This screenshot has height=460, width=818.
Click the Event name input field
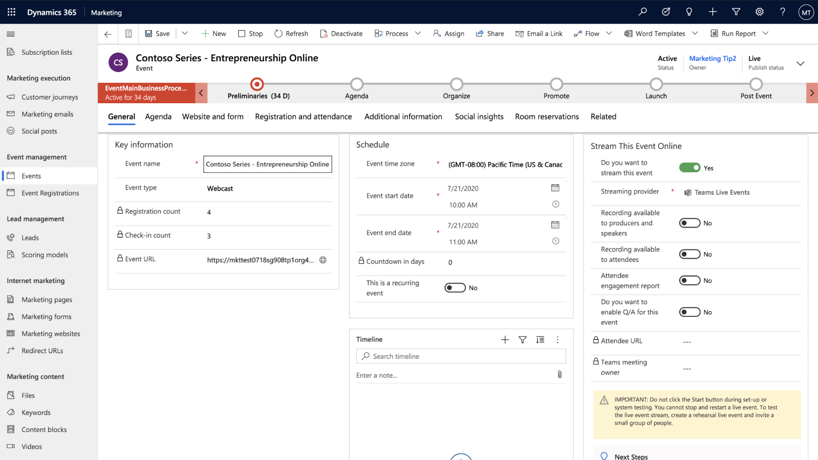click(x=267, y=164)
